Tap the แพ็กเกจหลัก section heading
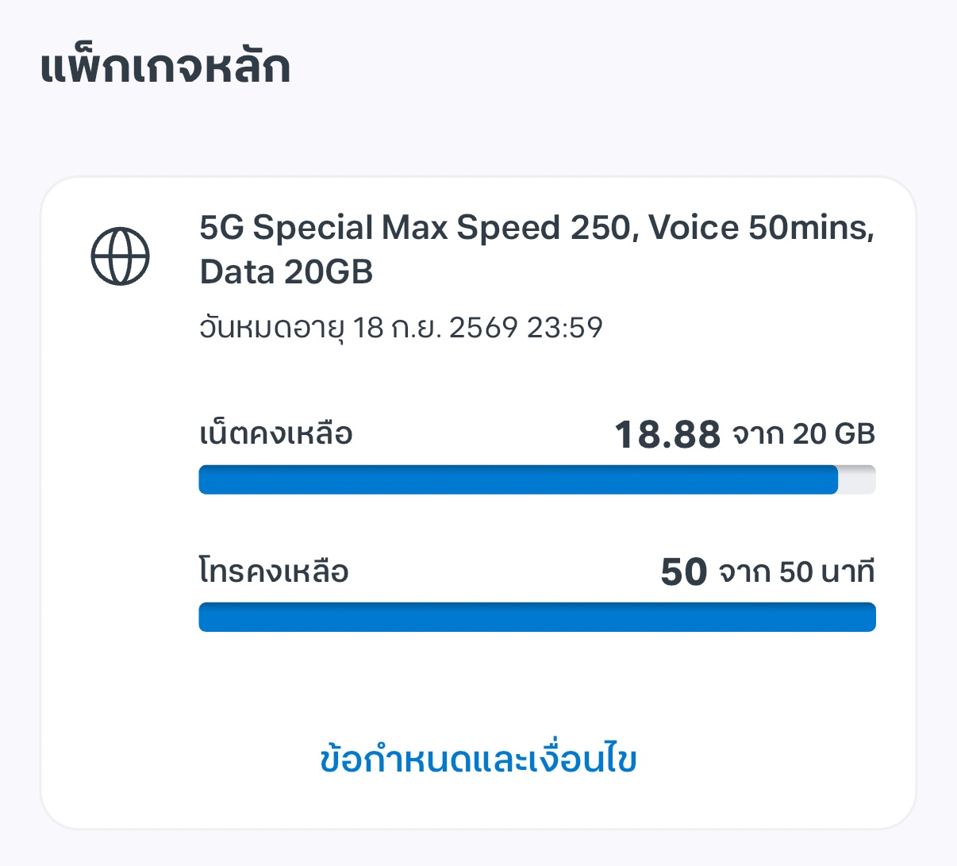Screen dimensions: 957x866 click(165, 67)
